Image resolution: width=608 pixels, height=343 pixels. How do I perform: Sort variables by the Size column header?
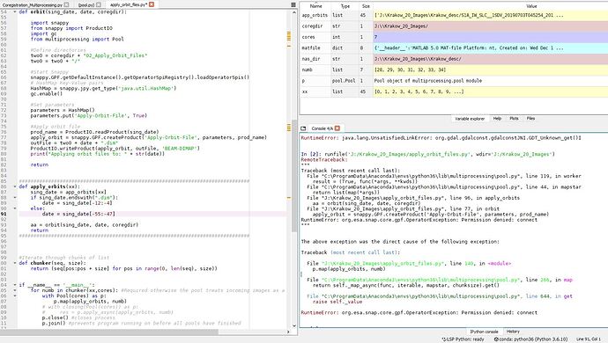point(366,6)
